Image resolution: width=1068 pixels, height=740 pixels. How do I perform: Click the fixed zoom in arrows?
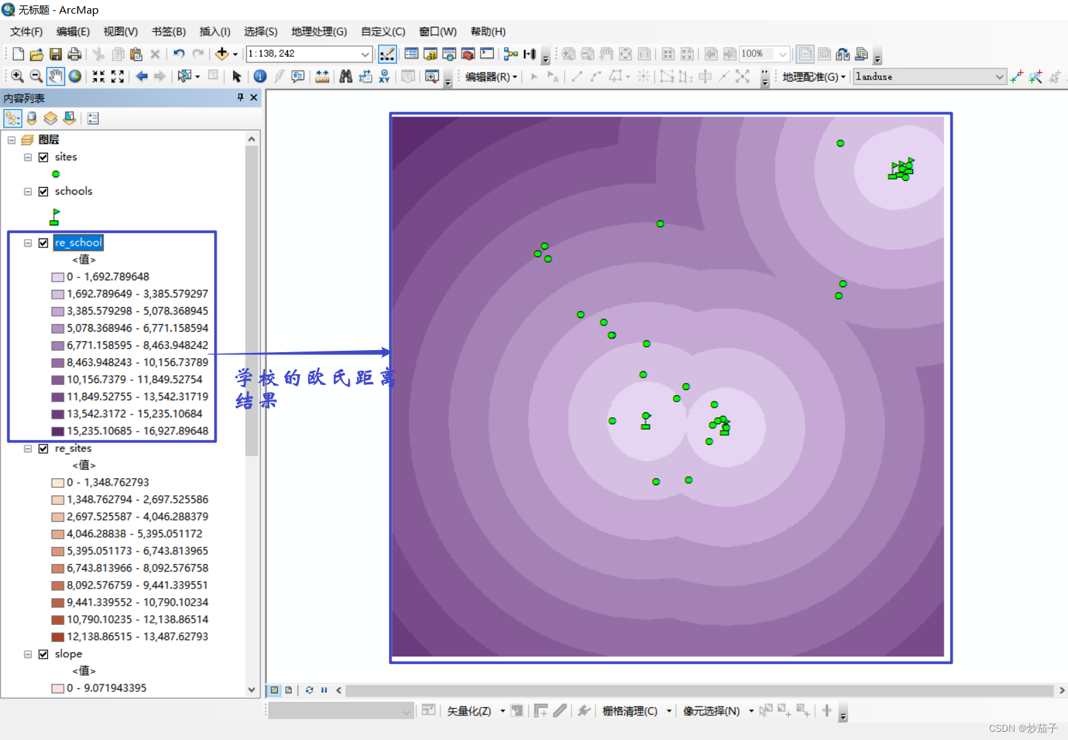(x=98, y=76)
